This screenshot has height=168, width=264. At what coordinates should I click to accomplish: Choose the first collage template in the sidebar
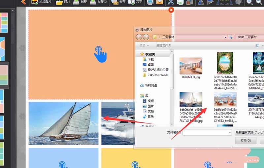tap(4, 23)
